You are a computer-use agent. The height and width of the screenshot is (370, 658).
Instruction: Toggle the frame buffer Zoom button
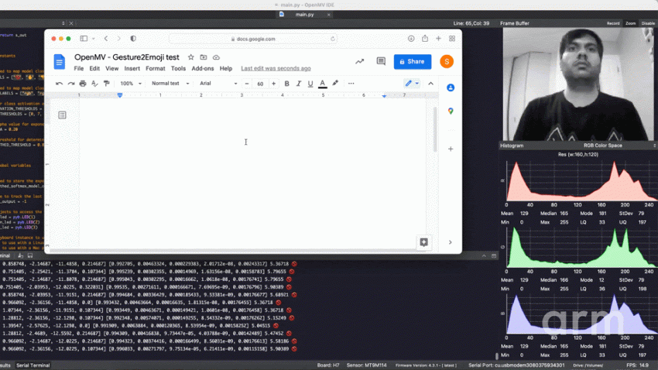pos(631,23)
